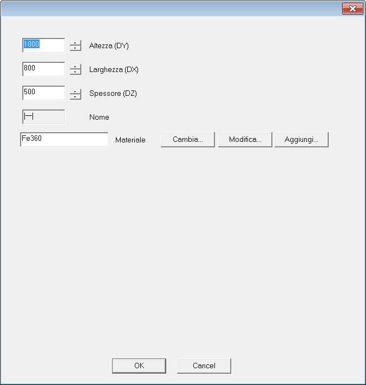Image resolution: width=366 pixels, height=385 pixels.
Task: Click the Altezza (DY) value field
Action: tap(44, 45)
